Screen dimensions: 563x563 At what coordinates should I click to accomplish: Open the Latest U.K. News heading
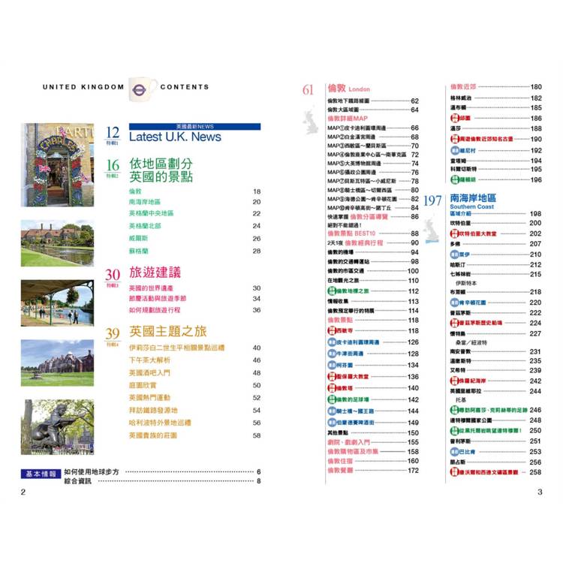(x=175, y=137)
